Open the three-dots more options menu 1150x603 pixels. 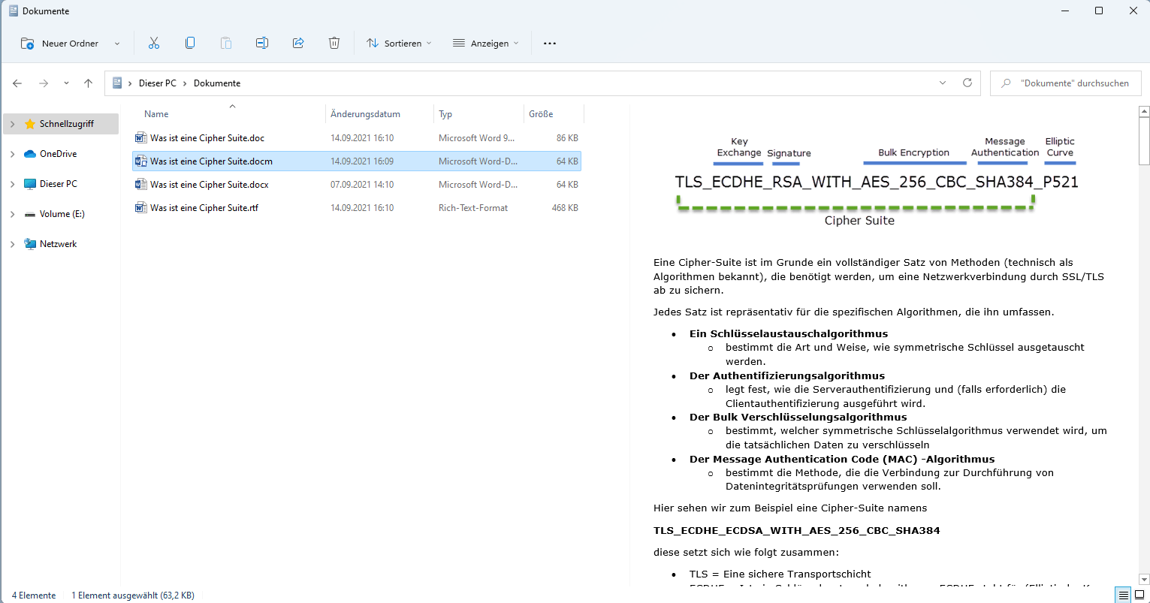(x=550, y=44)
